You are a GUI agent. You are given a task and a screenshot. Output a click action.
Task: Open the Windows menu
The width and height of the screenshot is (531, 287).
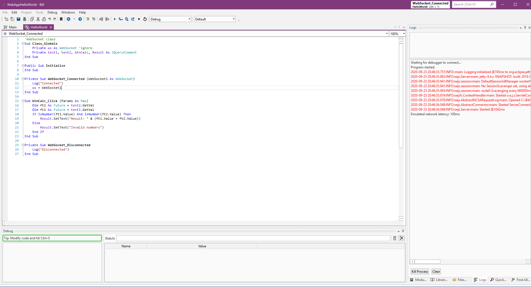pos(68,12)
